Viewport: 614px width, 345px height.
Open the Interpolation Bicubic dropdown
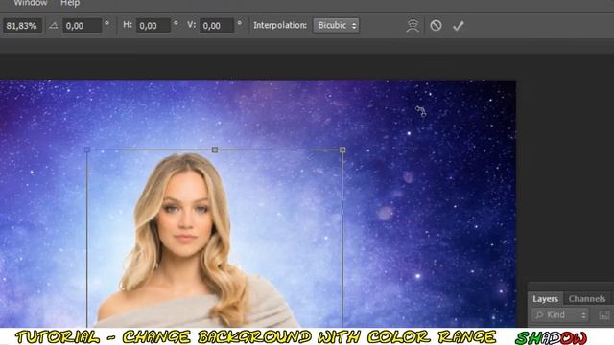337,26
